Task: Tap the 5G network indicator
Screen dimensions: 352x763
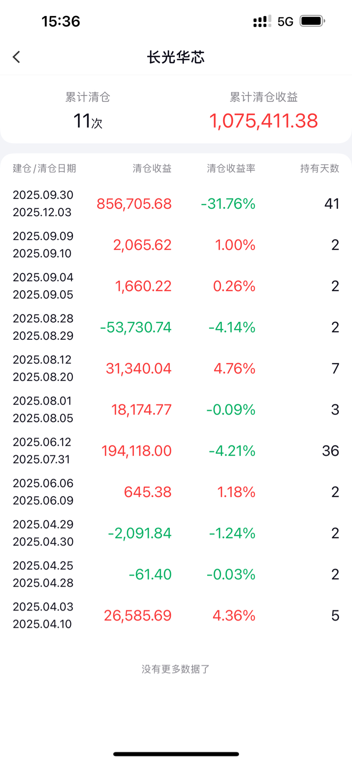Action: click(x=285, y=22)
